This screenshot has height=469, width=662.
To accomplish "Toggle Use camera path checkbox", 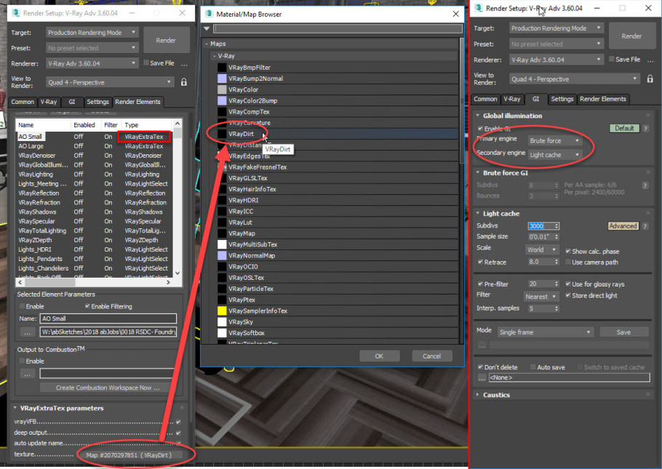I will tap(568, 262).
